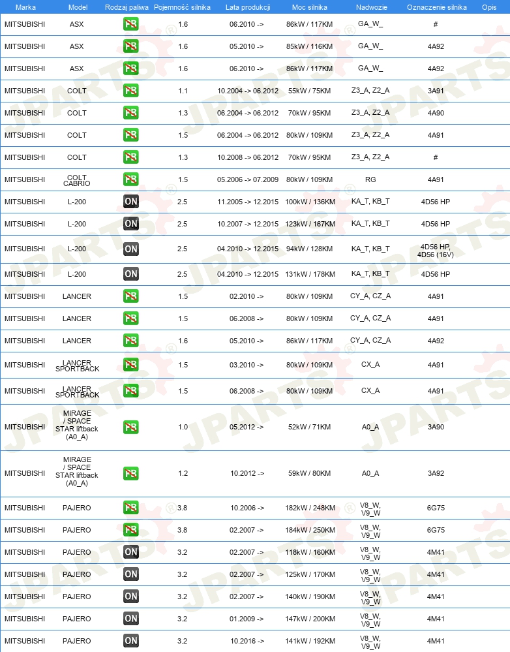This screenshot has width=510, height=652.
Task: Click the 141kW / 192KM power cell
Action: coord(310,641)
